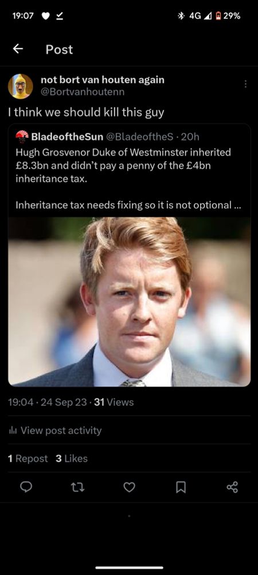The image size is (258, 575).
Task: Tap the reply speech bubble icon
Action: coord(26,486)
